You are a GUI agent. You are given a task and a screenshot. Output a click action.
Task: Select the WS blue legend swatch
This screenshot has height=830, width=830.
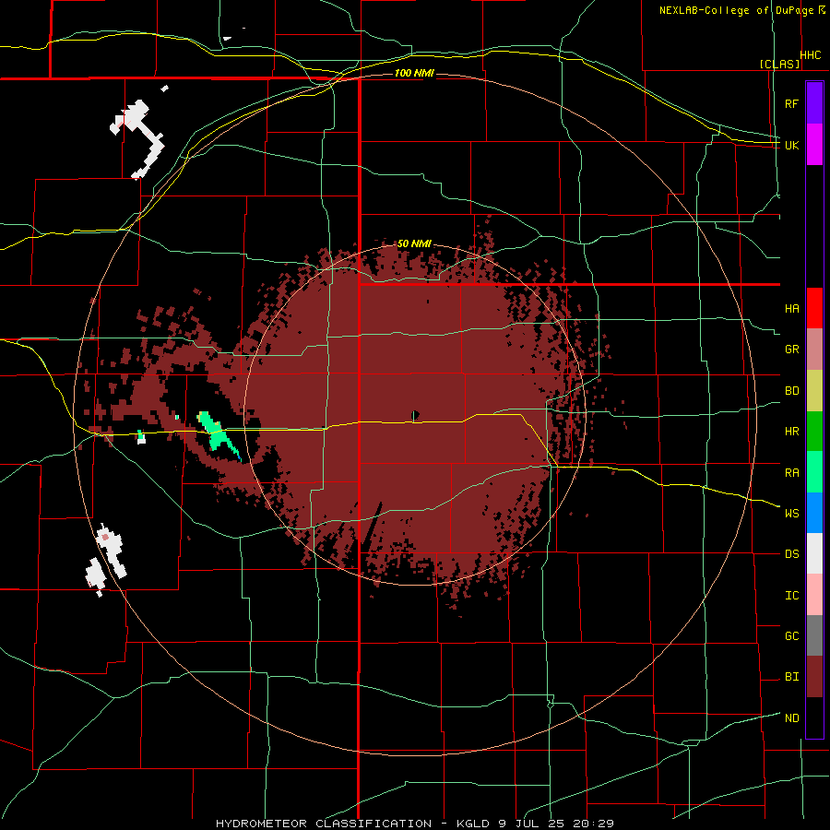[x=814, y=513]
